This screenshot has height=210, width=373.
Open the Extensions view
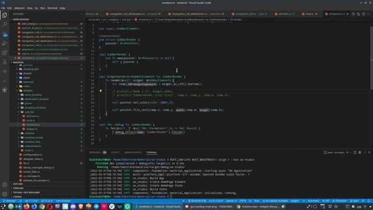(x=5, y=52)
